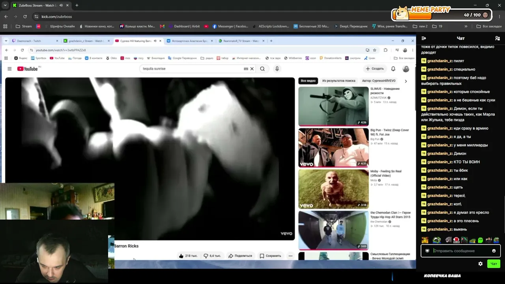
Task: Click the Barron Ricks artist name
Action: 126,246
